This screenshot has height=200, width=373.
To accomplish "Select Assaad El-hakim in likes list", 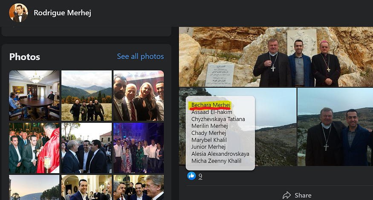I will point(212,112).
